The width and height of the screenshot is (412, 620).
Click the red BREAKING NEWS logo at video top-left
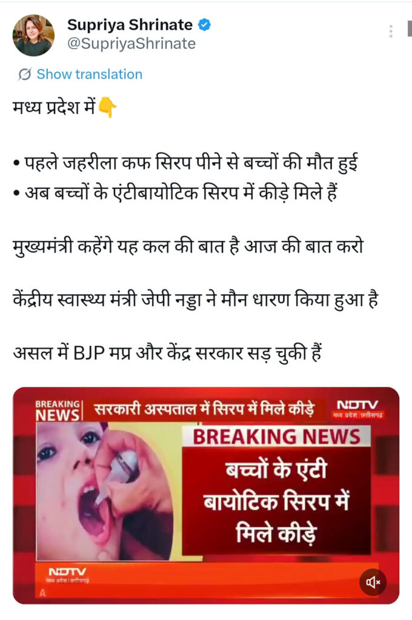pyautogui.click(x=58, y=411)
